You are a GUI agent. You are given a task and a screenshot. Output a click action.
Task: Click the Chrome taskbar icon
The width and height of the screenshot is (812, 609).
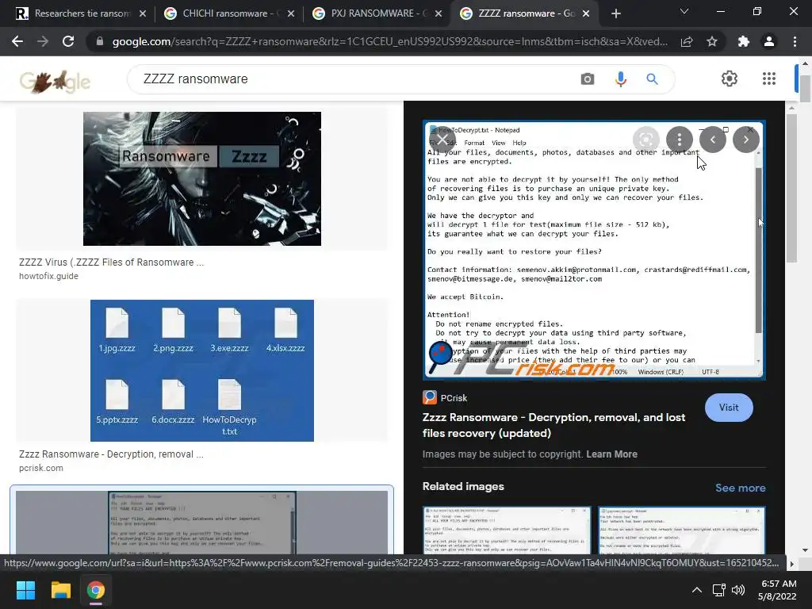(x=96, y=590)
